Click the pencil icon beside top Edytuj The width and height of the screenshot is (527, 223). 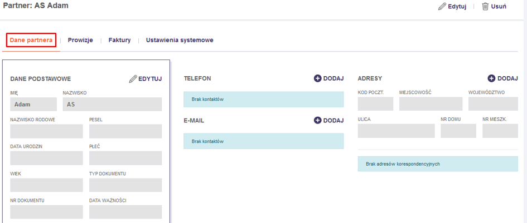point(442,7)
